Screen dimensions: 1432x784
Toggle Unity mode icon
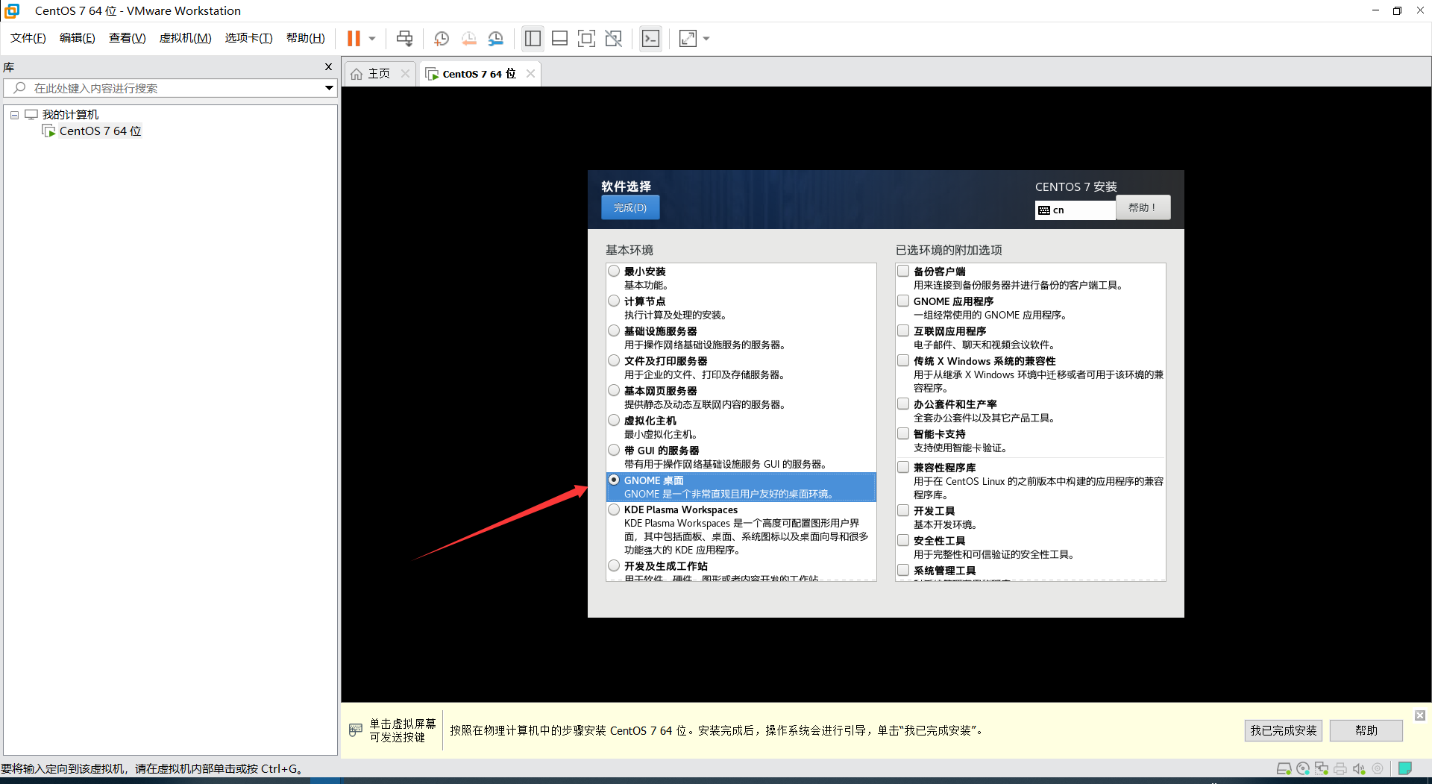click(614, 38)
